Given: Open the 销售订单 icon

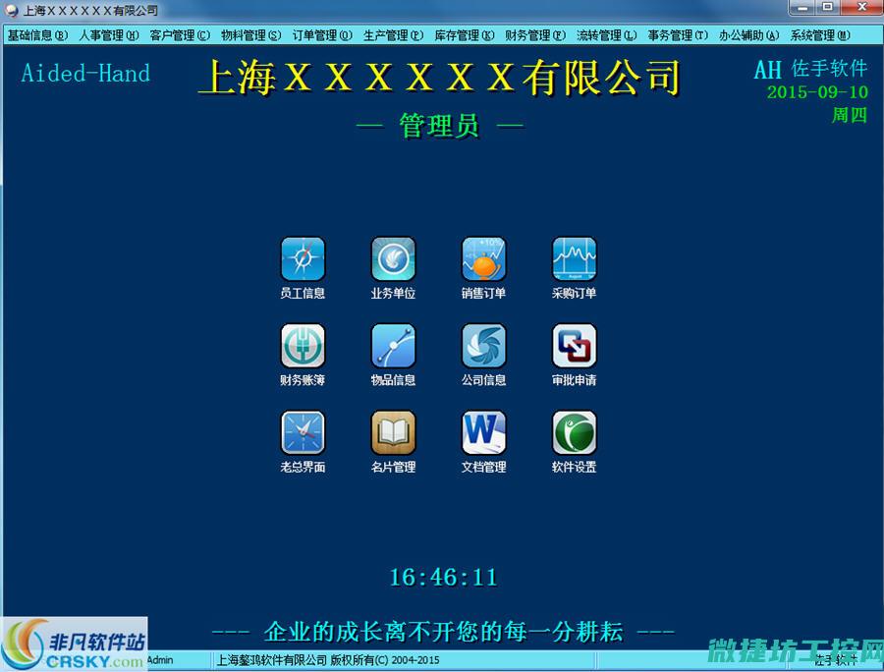Looking at the screenshot, I should (483, 258).
